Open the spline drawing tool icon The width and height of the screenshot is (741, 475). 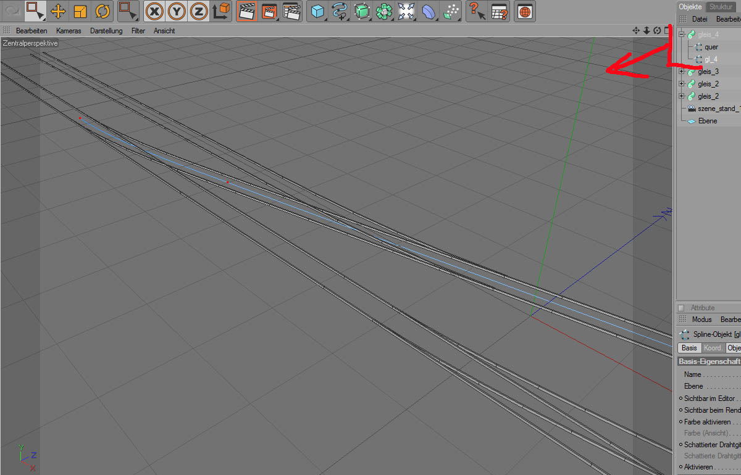[340, 11]
